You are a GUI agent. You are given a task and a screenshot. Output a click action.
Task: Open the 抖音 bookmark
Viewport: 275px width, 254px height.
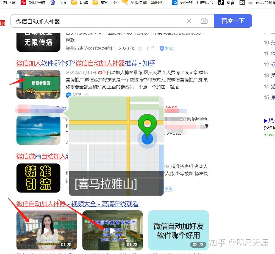coord(226,3)
